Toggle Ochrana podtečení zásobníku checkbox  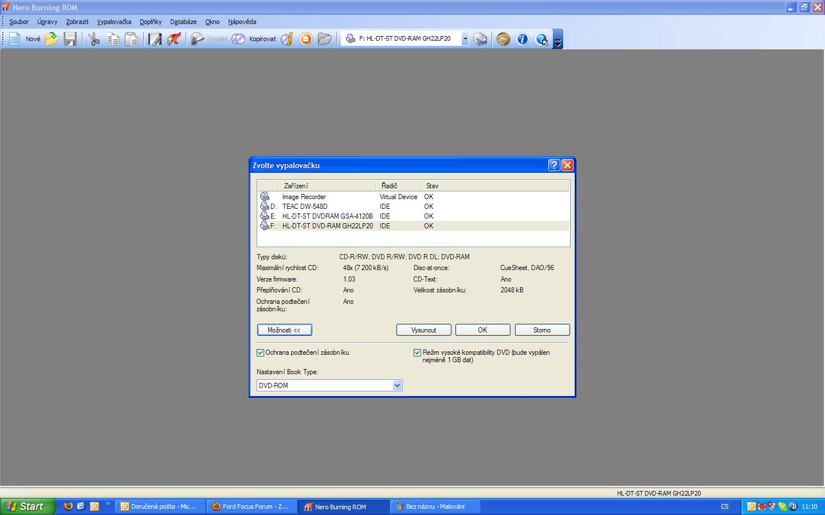click(x=261, y=353)
